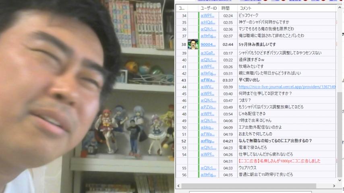The width and height of the screenshot is (344, 193).
Task: Open user a:QXcL... in row 55
Action: pos(208,168)
